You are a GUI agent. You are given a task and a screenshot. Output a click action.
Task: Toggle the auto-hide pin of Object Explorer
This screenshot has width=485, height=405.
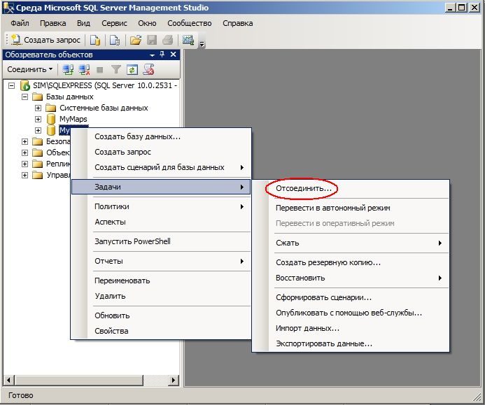tap(162, 55)
